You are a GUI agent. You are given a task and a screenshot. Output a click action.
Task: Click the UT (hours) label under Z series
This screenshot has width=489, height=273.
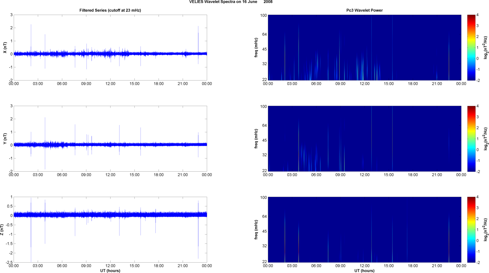110,270
